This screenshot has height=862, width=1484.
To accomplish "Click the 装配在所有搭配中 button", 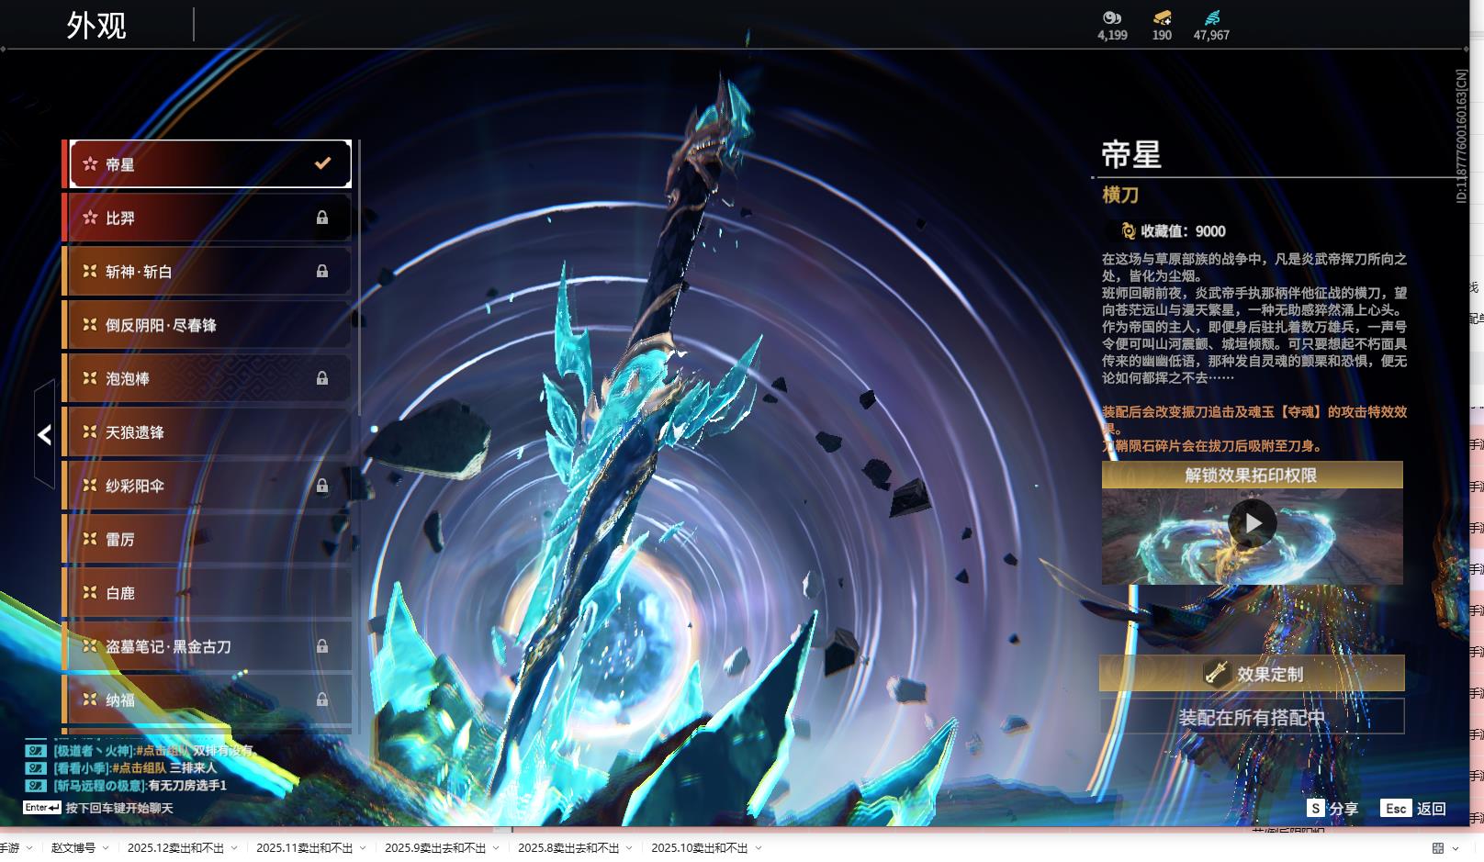I will [x=1252, y=717].
